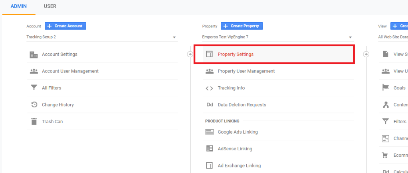The width and height of the screenshot is (408, 173).
Task: Click the Property User Management people icon
Action: [x=209, y=71]
